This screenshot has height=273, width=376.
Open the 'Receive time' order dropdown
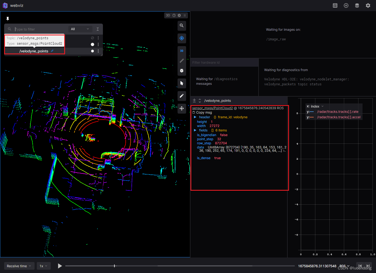[19, 266]
